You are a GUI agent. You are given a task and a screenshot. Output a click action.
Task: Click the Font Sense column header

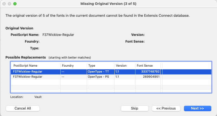pyautogui.click(x=145, y=66)
